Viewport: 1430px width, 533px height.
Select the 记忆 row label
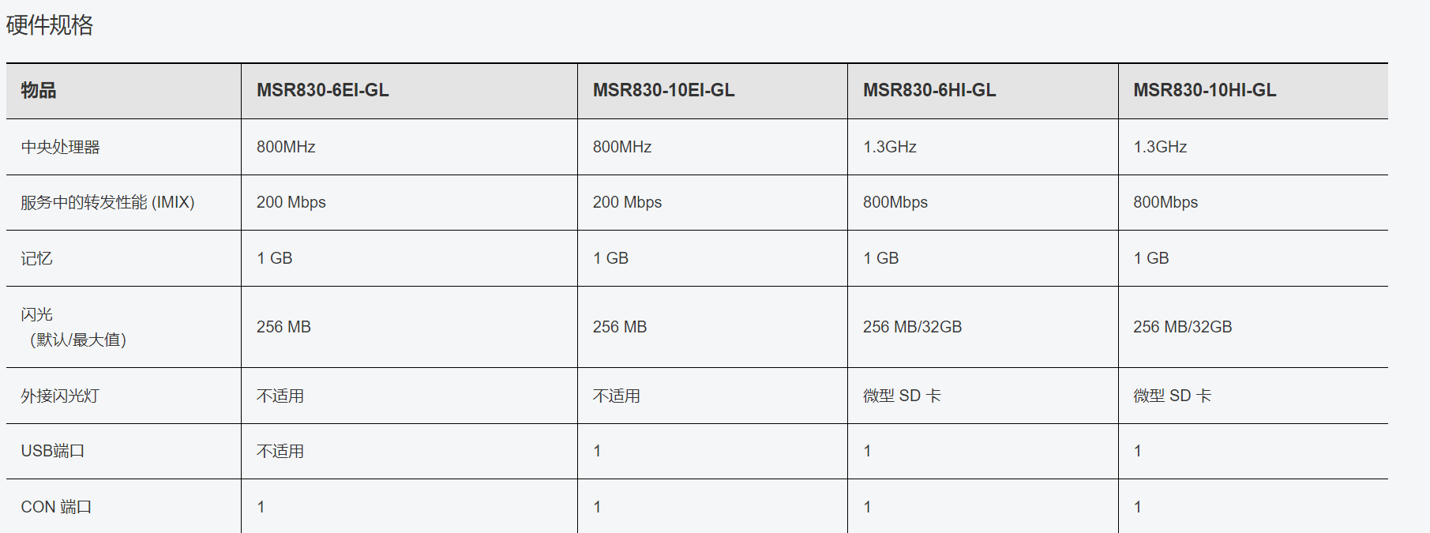coord(37,259)
